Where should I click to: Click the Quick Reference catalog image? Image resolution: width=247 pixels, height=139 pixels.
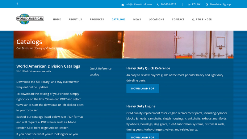101,71
